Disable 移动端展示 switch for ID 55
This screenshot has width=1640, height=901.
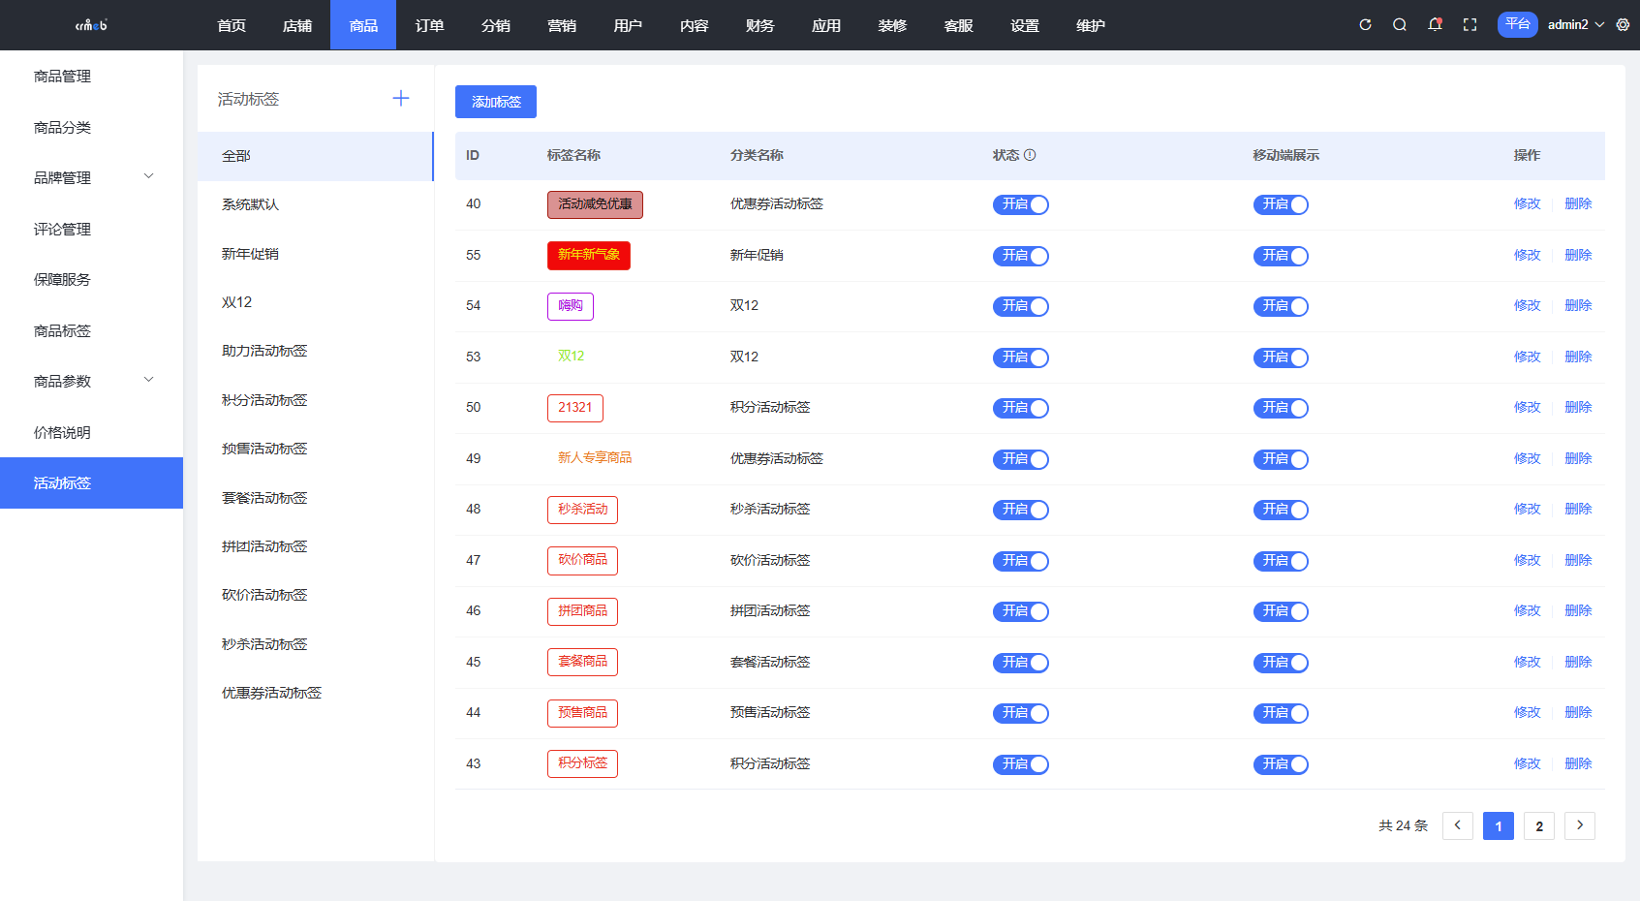pyautogui.click(x=1280, y=256)
